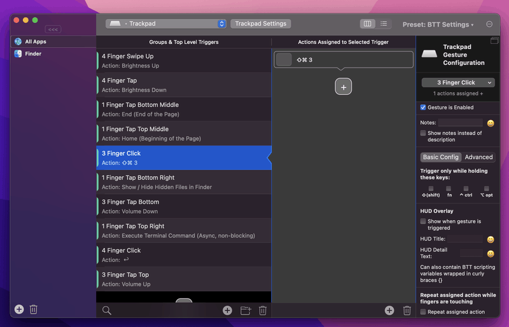This screenshot has width=509, height=327.
Task: Add a new app with sidebar plus icon
Action: pos(19,309)
